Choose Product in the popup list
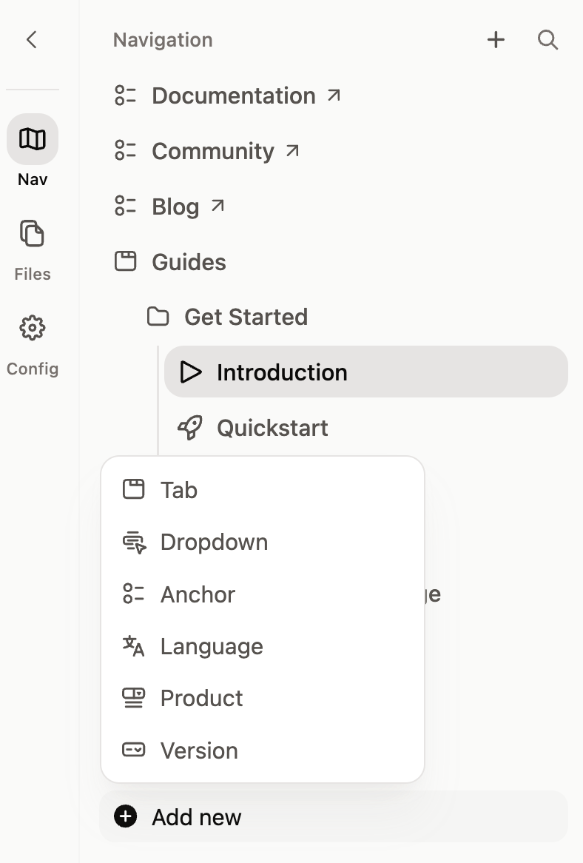Screen dimensions: 583x863 click(x=201, y=698)
